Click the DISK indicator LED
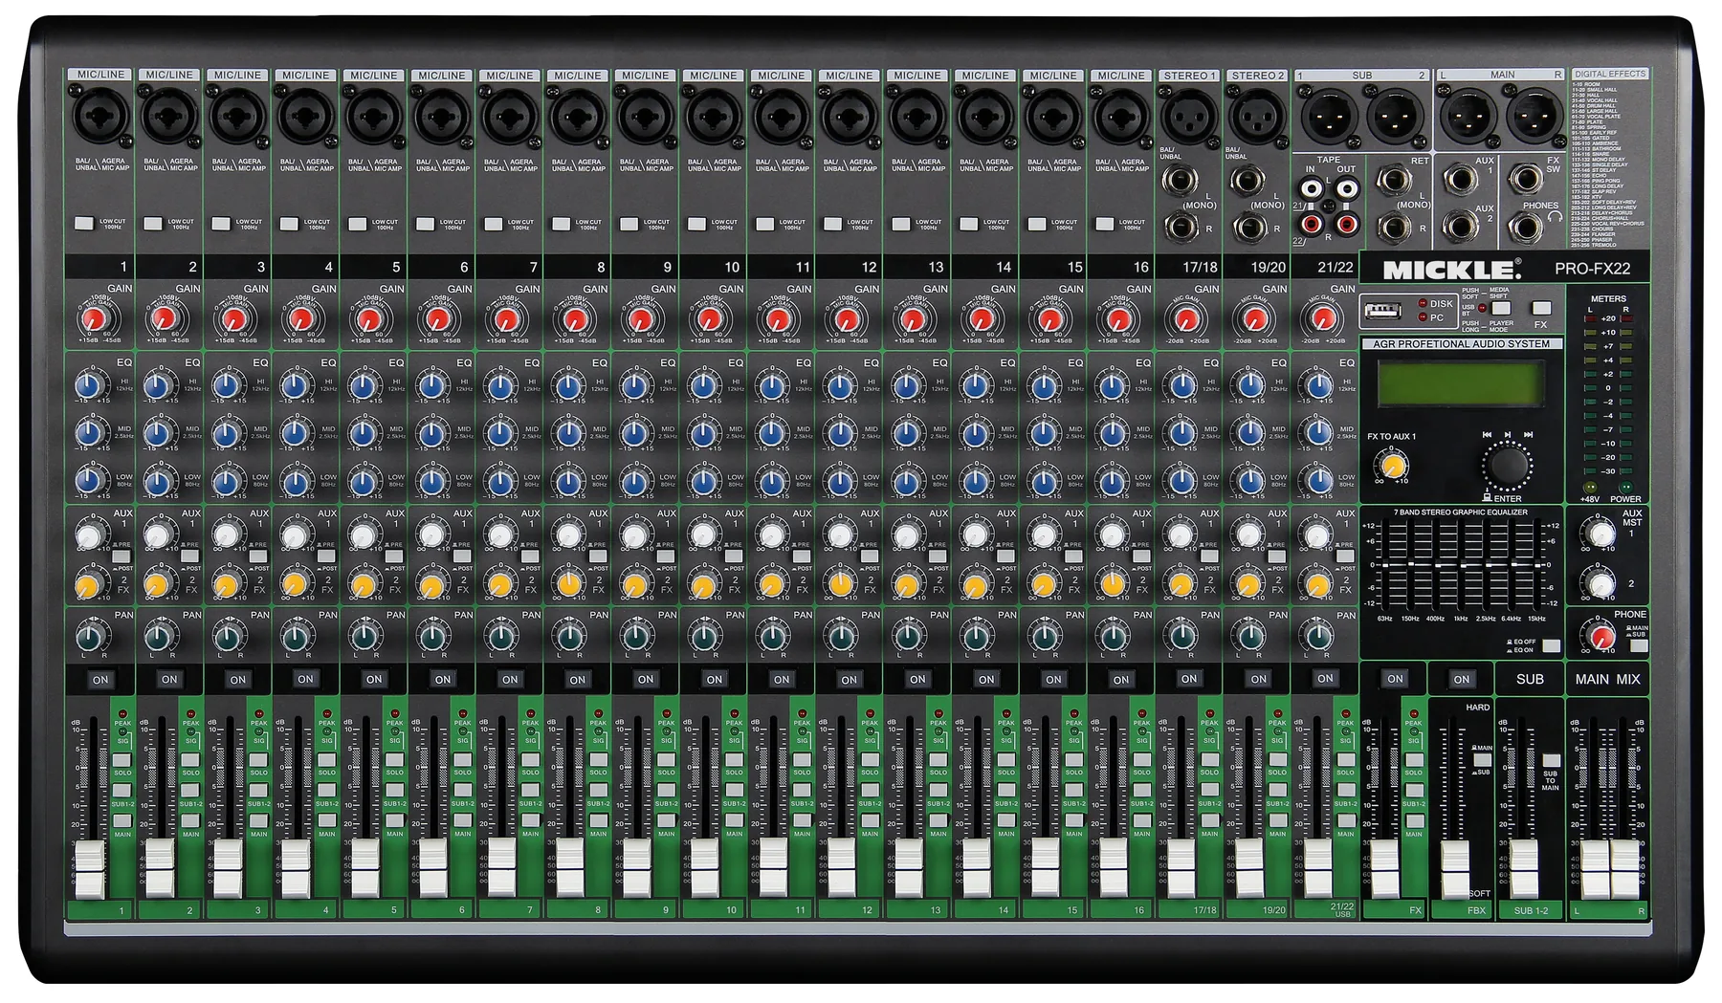The height and width of the screenshot is (1003, 1722). [x=1423, y=303]
